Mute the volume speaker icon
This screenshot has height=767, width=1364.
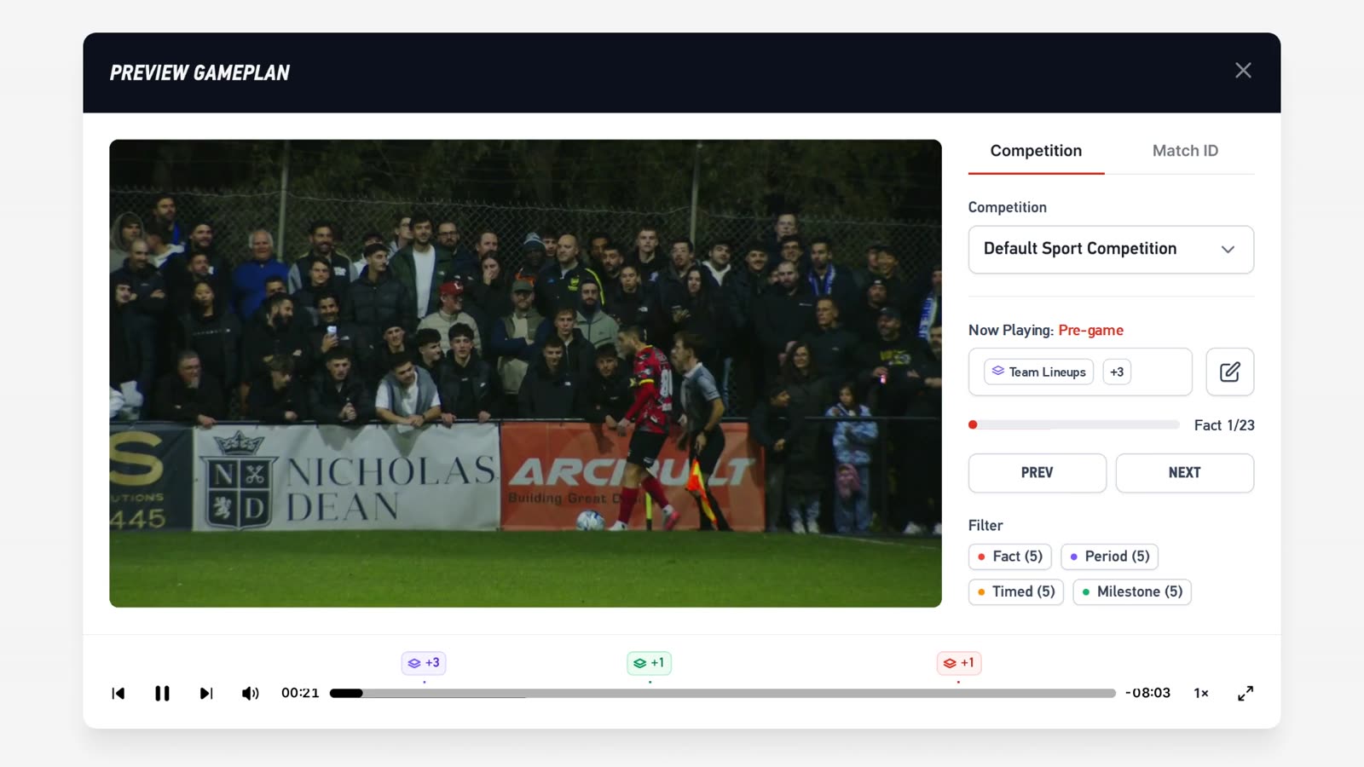[x=250, y=694]
